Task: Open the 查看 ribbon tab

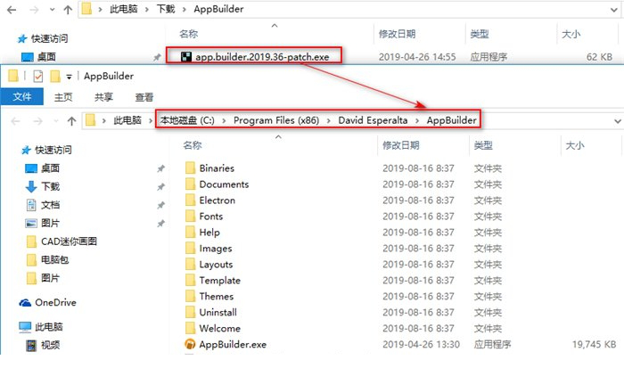Action: click(x=144, y=96)
